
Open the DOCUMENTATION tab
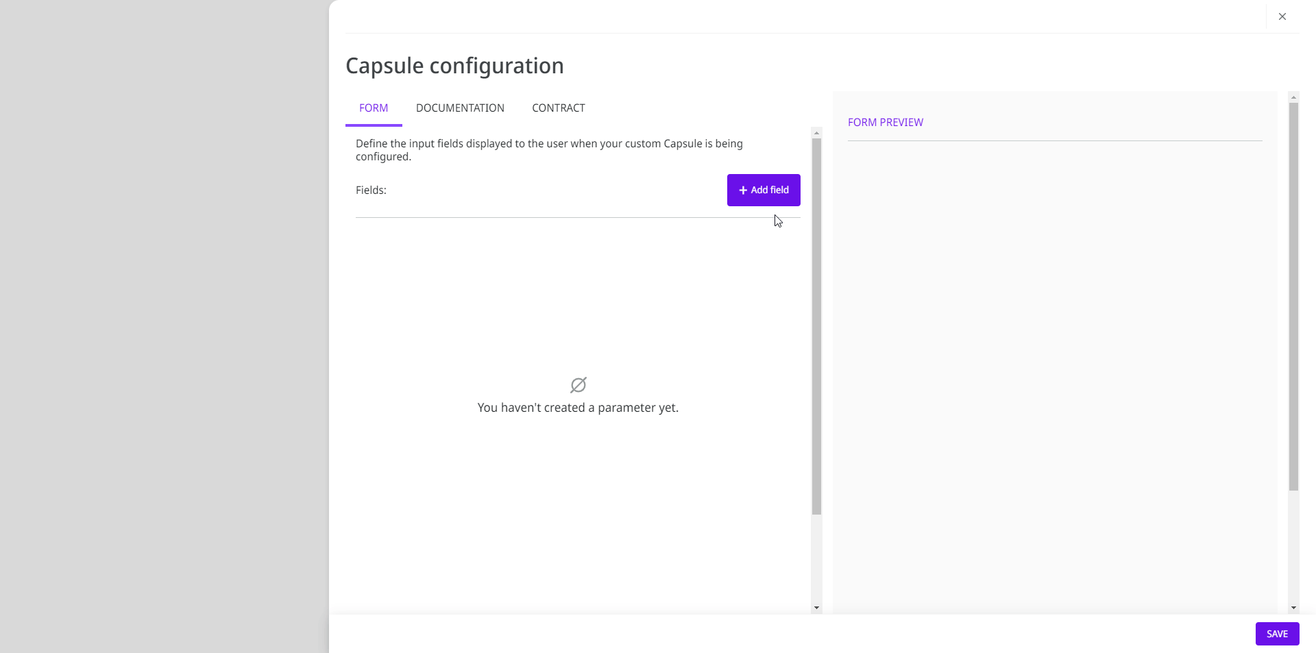tap(460, 108)
